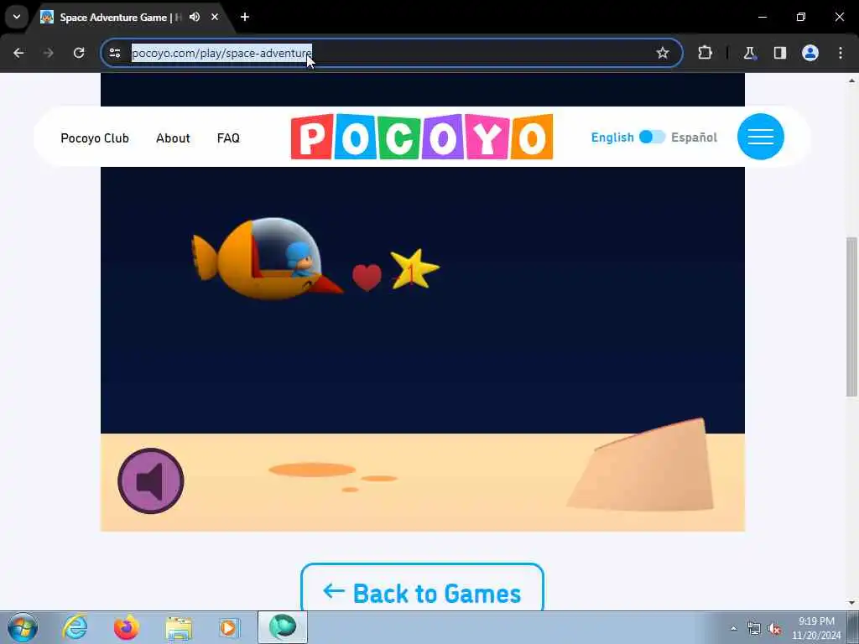Expand the tab search dropdown
This screenshot has height=644, width=859.
[17, 17]
